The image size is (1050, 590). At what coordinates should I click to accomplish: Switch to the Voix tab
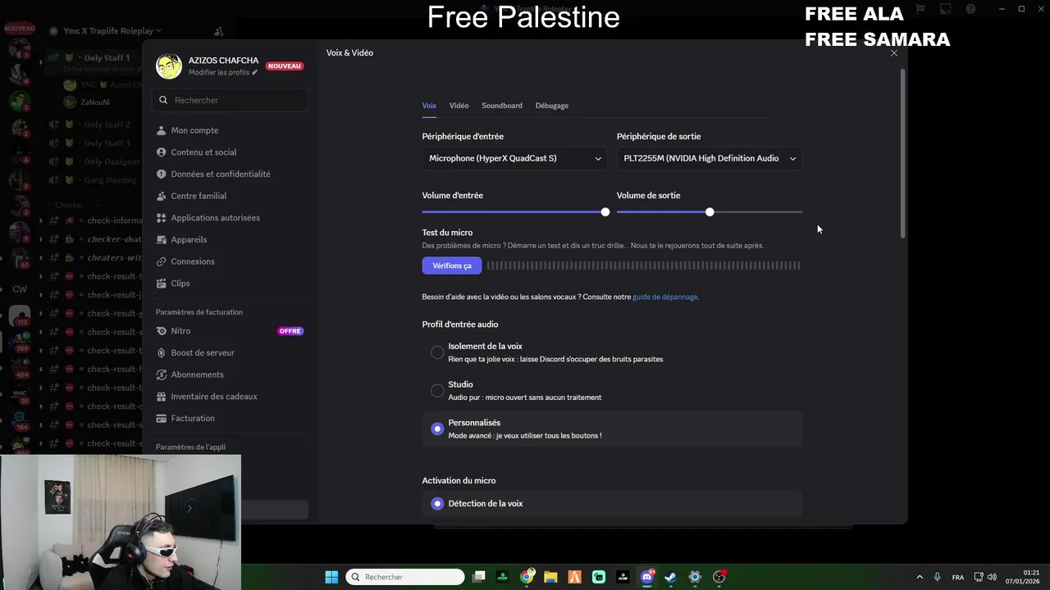pos(429,106)
